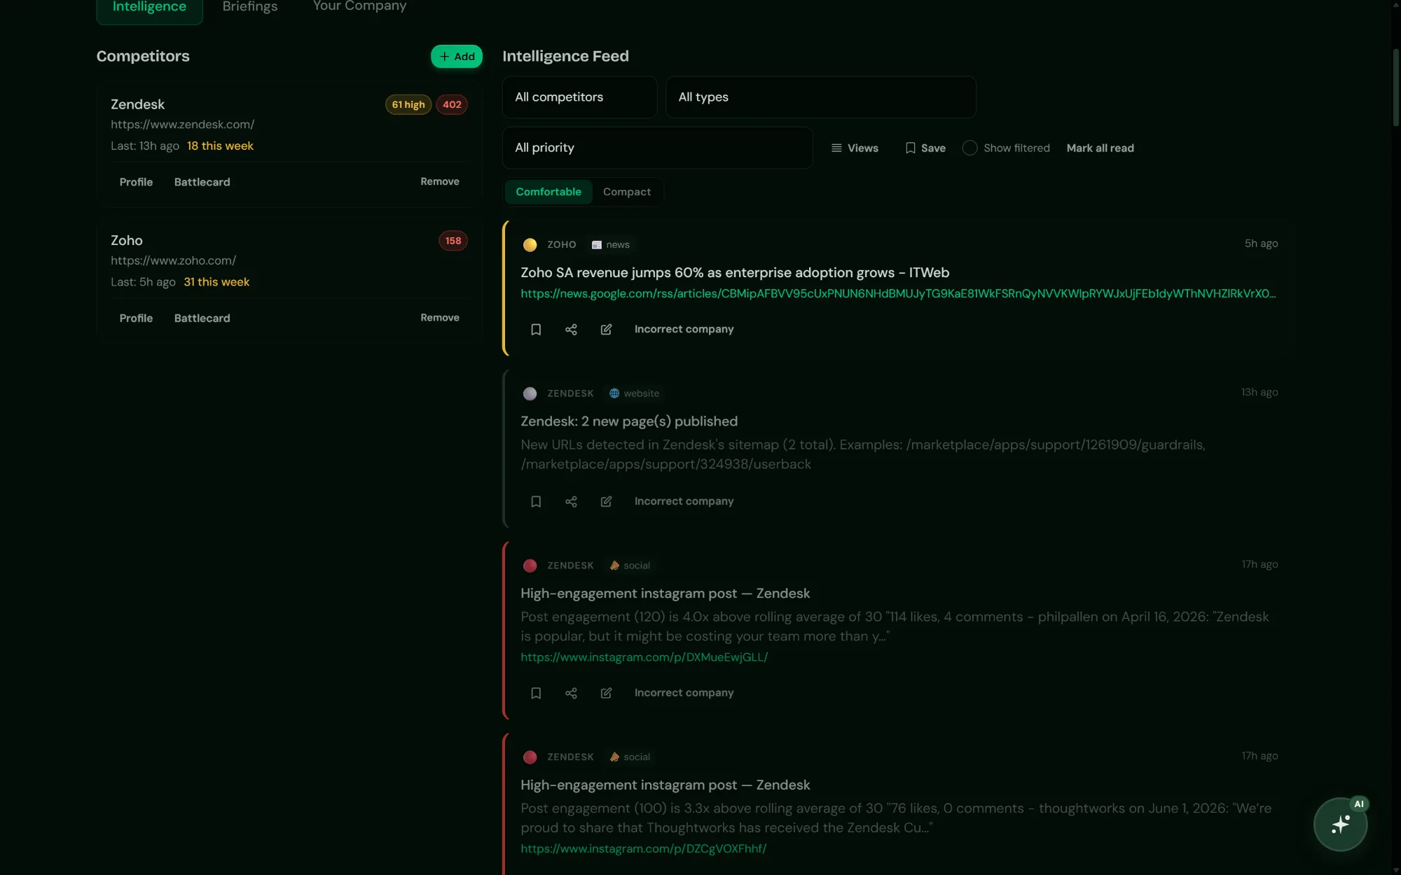
Task: Click the website globe icon on Zendesk item
Action: pos(614,393)
